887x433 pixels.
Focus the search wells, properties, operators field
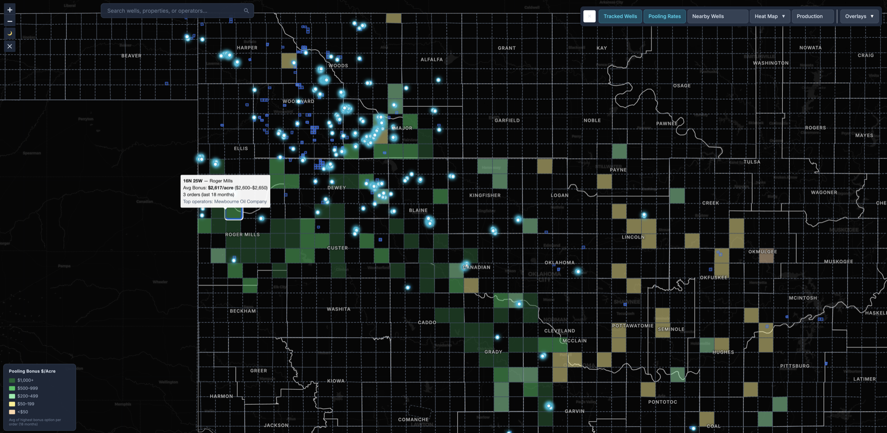pos(173,11)
